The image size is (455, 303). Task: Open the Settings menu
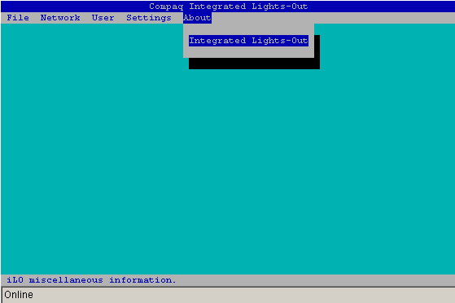point(149,18)
